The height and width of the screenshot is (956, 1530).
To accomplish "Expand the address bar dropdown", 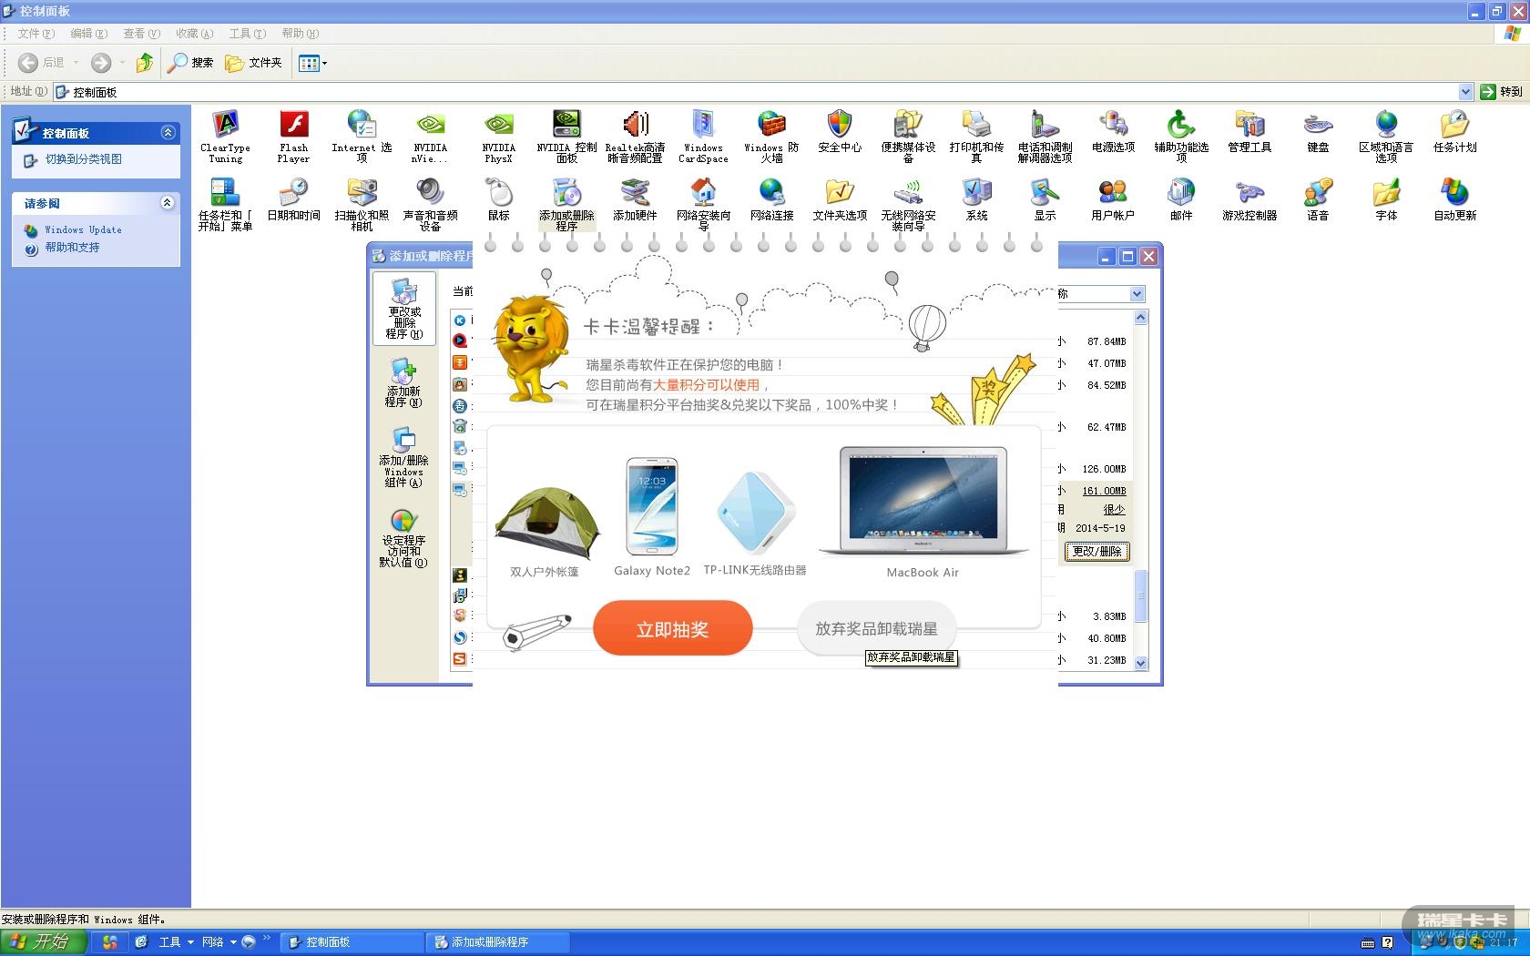I will (x=1465, y=91).
